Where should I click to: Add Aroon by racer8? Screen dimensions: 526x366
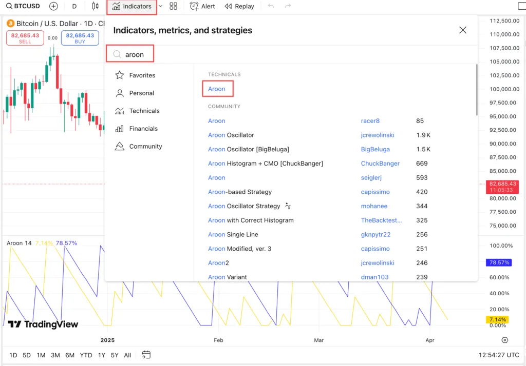tap(217, 121)
